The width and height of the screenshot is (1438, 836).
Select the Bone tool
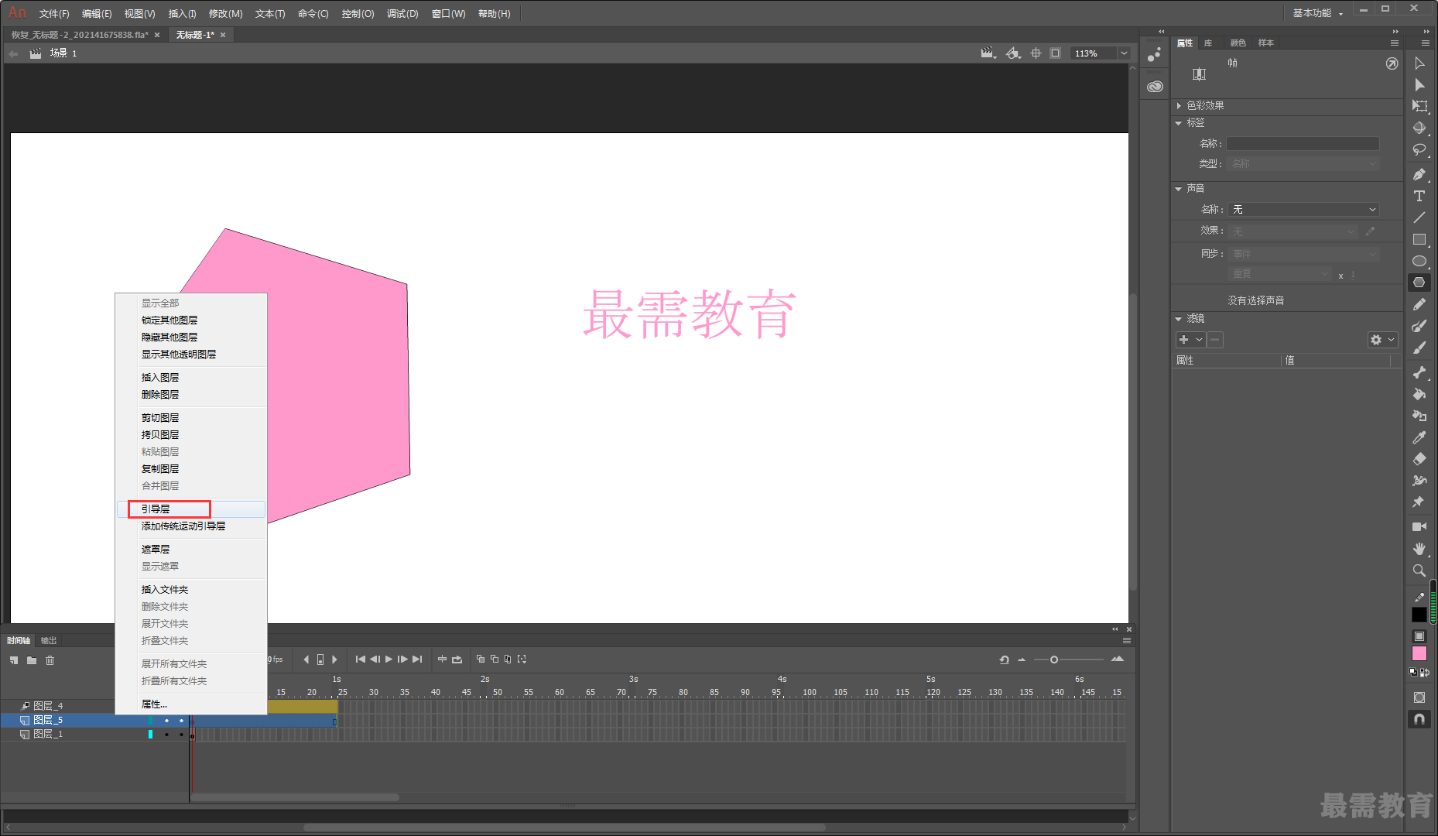(x=1419, y=373)
